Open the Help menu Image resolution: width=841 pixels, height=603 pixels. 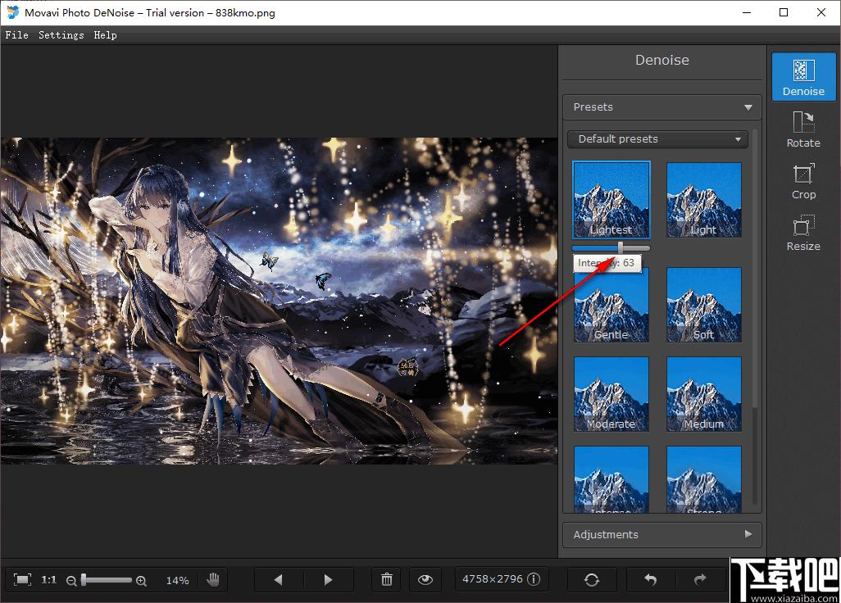tap(105, 35)
